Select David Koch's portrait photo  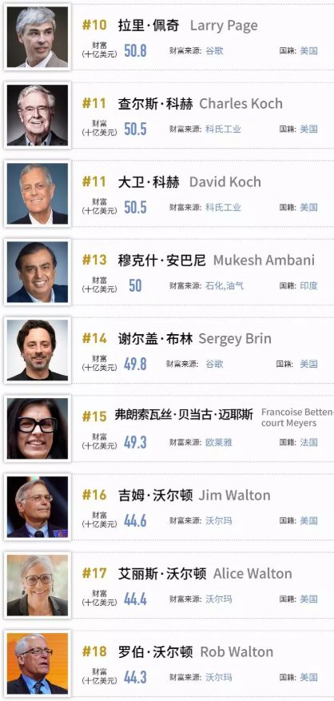(38, 193)
